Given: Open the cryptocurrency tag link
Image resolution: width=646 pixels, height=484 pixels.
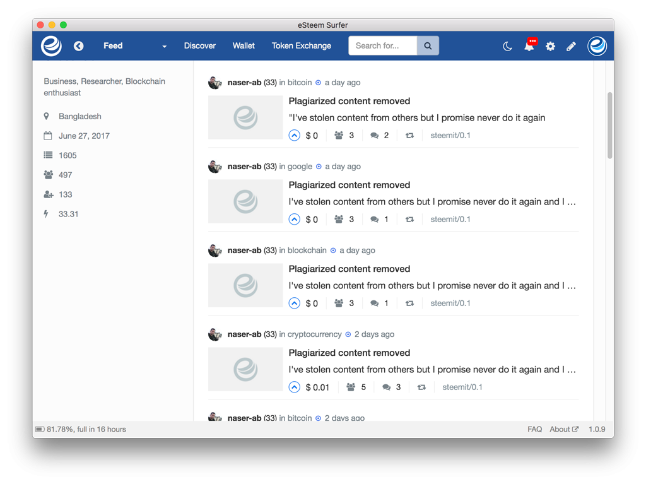Looking at the screenshot, I should tap(314, 334).
